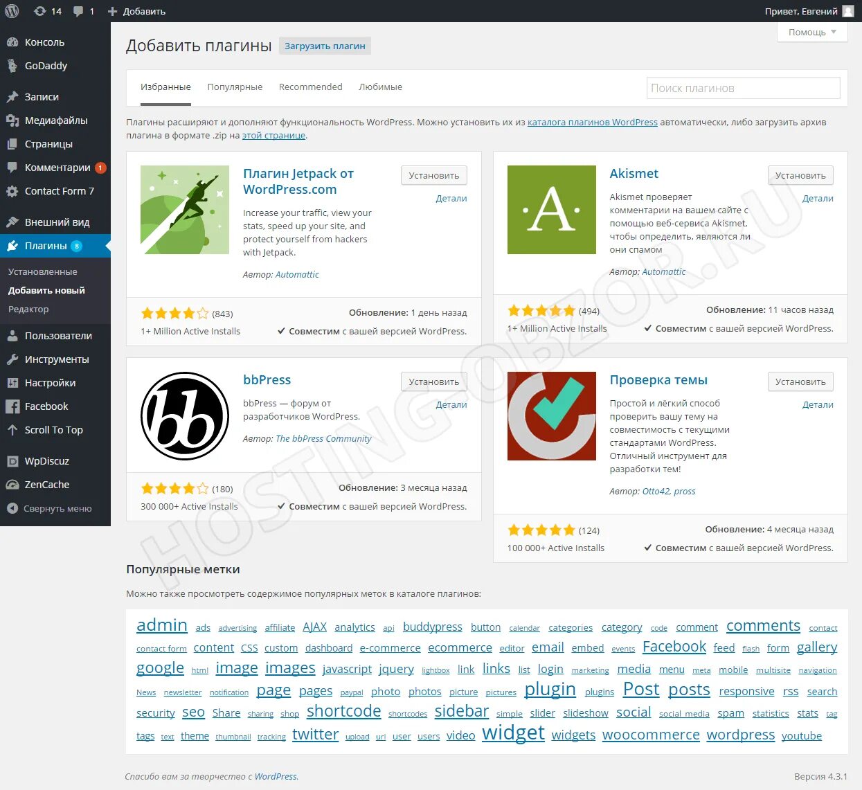Viewport: 862px width, 790px height.
Task: Open the bbPress plugin title link
Action: point(267,380)
